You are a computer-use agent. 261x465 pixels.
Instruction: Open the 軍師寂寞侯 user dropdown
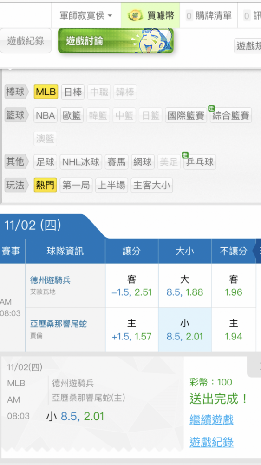86,16
